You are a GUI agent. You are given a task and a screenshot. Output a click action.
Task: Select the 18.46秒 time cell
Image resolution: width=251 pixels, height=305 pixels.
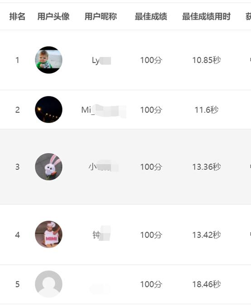pos(207,284)
